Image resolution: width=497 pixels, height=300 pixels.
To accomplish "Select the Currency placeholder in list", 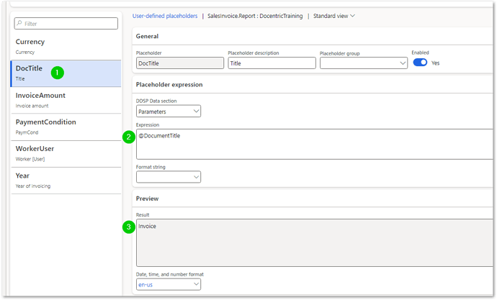I will click(x=61, y=46).
